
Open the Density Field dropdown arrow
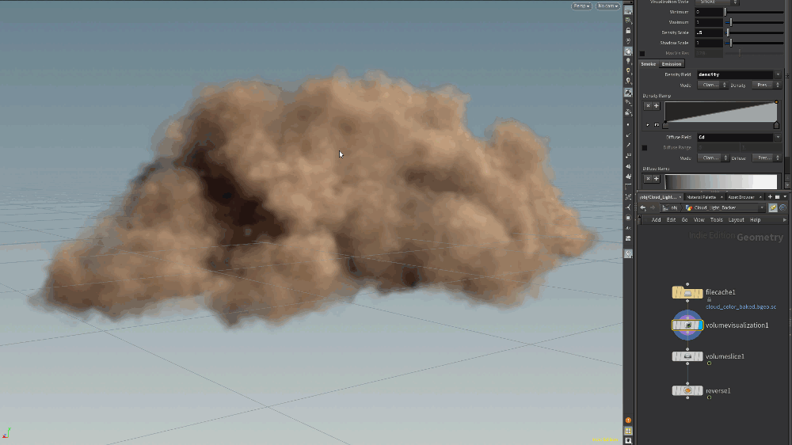tap(778, 74)
